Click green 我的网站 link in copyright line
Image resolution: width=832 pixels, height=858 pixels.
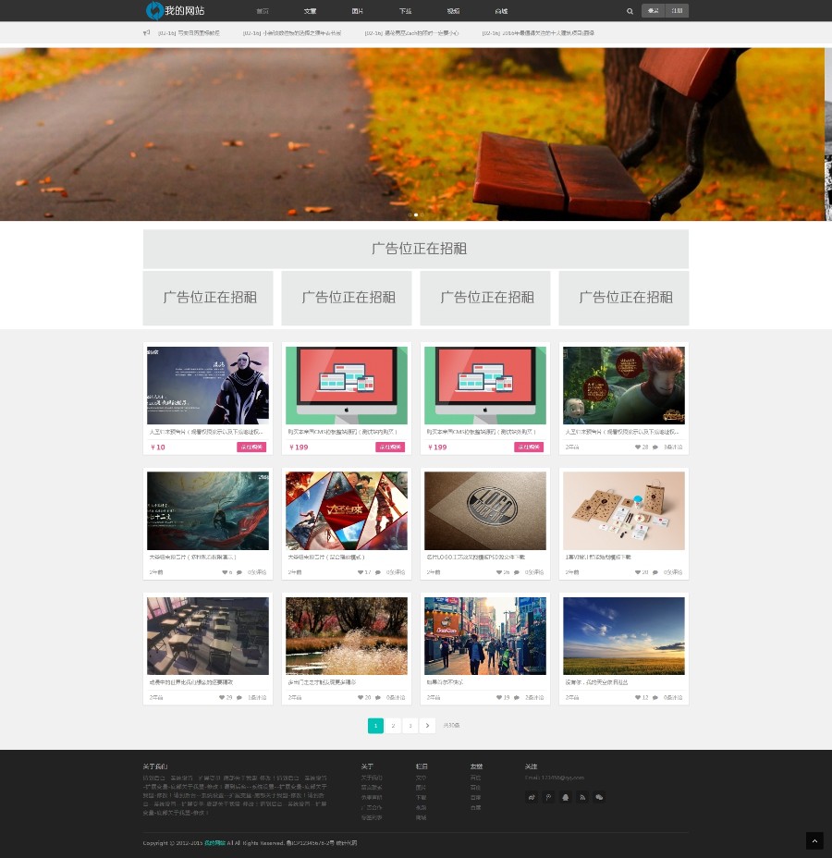(214, 843)
